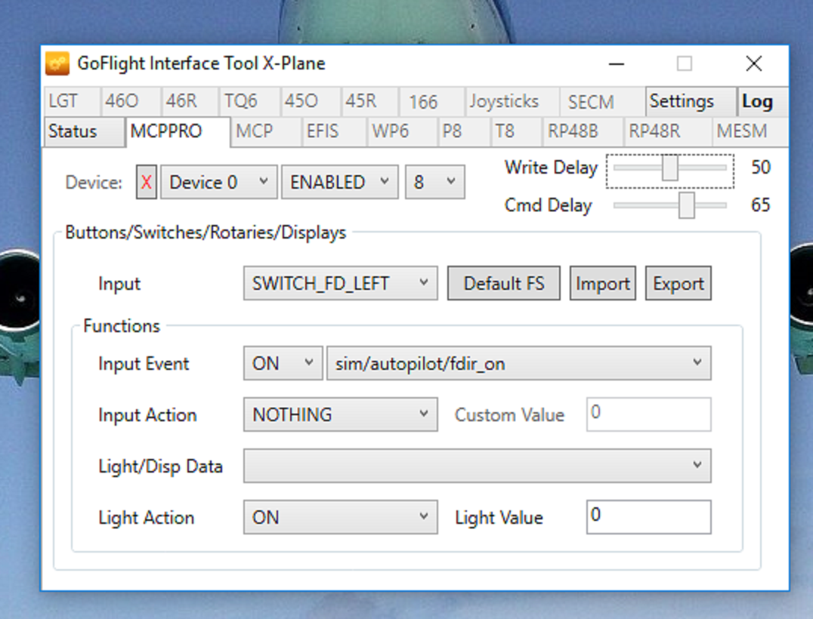This screenshot has width=813, height=619.
Task: Expand the empty Light/Disp Data dropdown
Action: click(477, 466)
